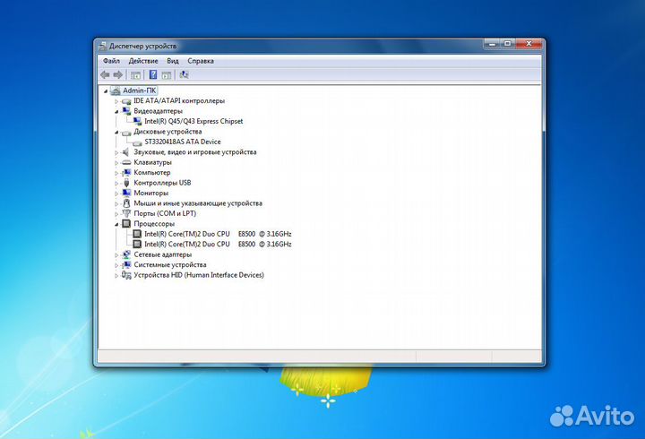Select Intel(R) Q45/Q43 Express Chipset text
Screen dimensions: 645x439
[x=193, y=121]
